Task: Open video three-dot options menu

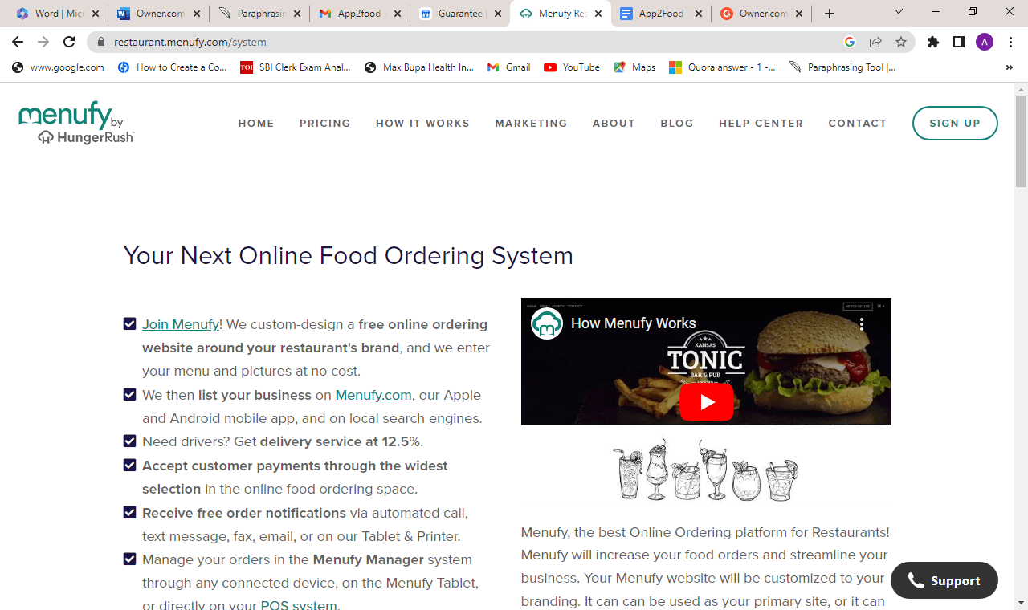Action: tap(862, 324)
